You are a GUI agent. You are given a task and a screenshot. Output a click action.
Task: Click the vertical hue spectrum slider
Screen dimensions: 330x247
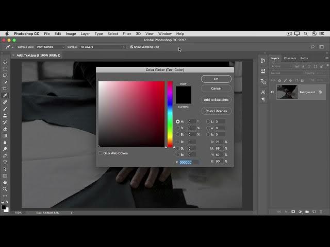coord(170,113)
